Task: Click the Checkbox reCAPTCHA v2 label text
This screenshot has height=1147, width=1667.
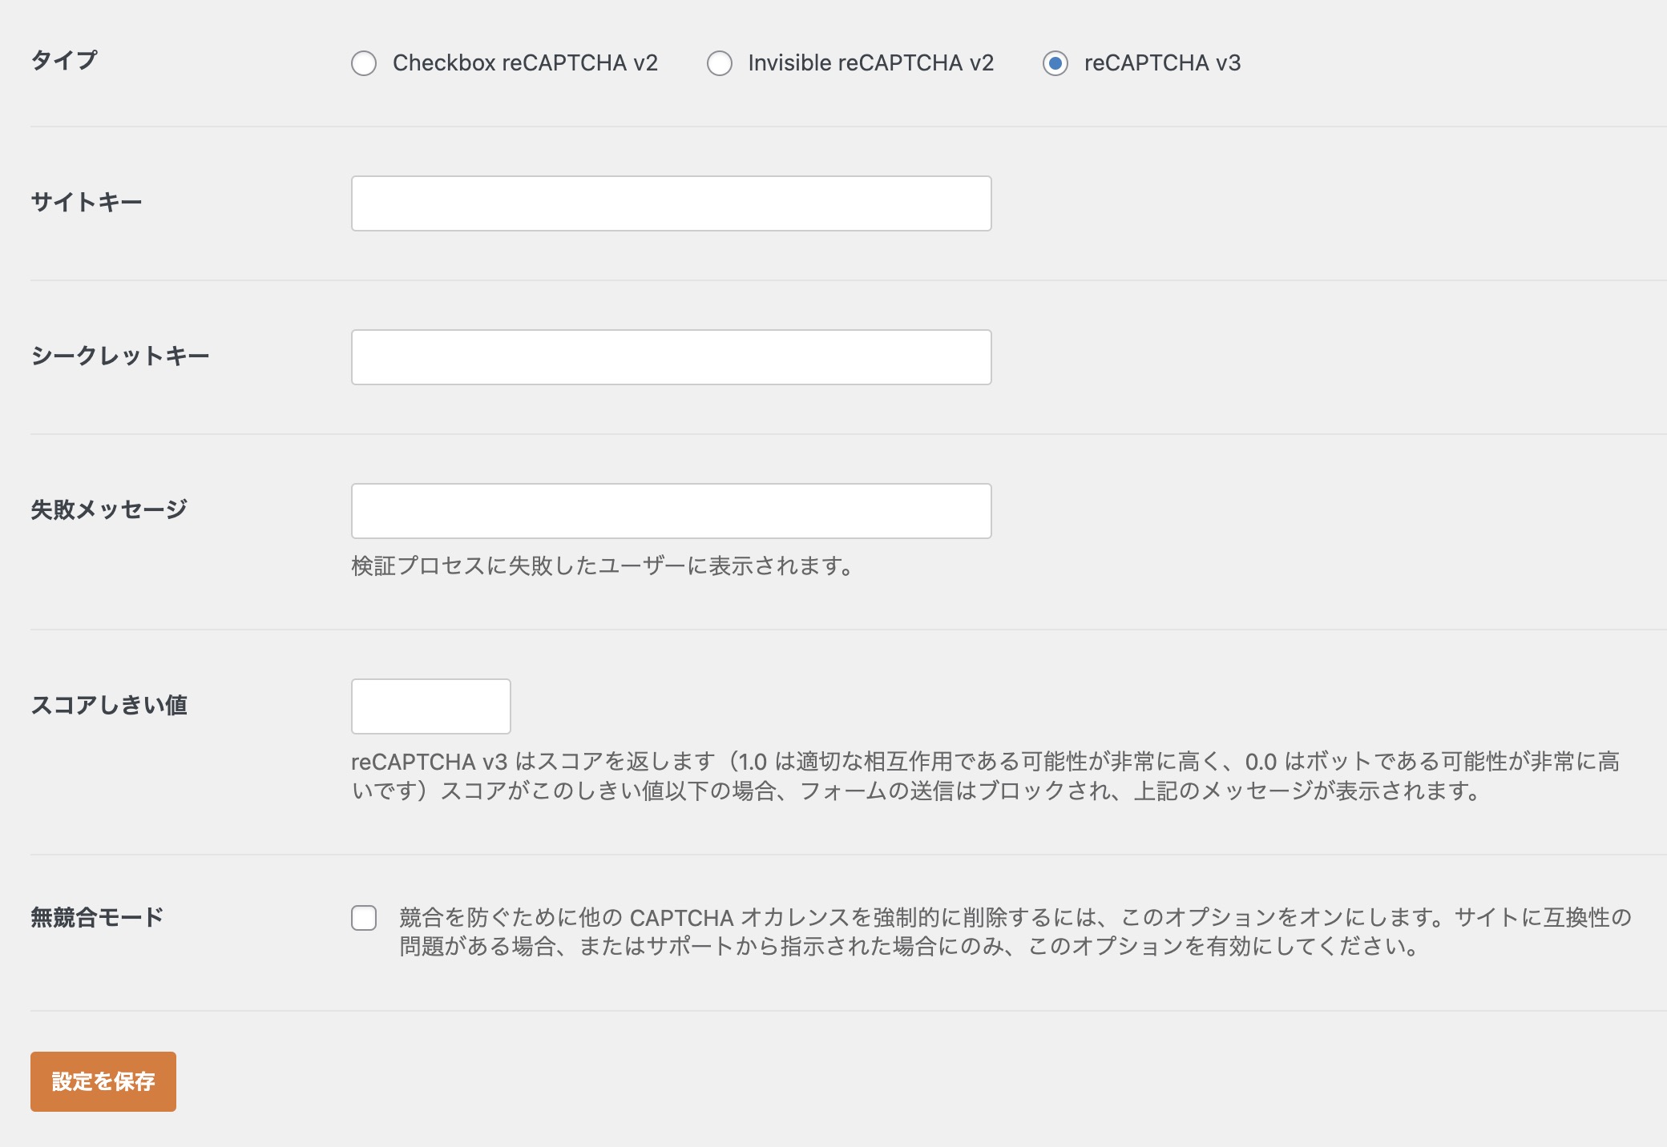Action: pos(525,63)
